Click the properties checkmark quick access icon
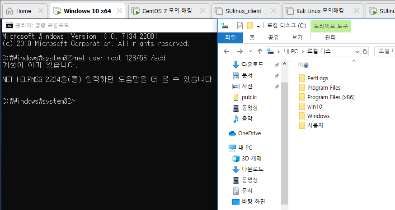The height and width of the screenshot is (210, 395). pyautogui.click(x=240, y=26)
